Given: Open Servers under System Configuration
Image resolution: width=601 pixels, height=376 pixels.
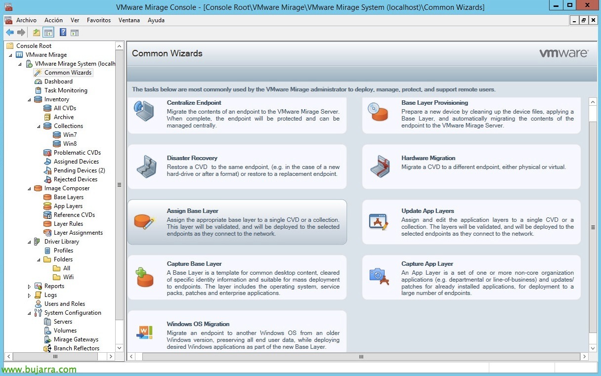Looking at the screenshot, I should [63, 322].
